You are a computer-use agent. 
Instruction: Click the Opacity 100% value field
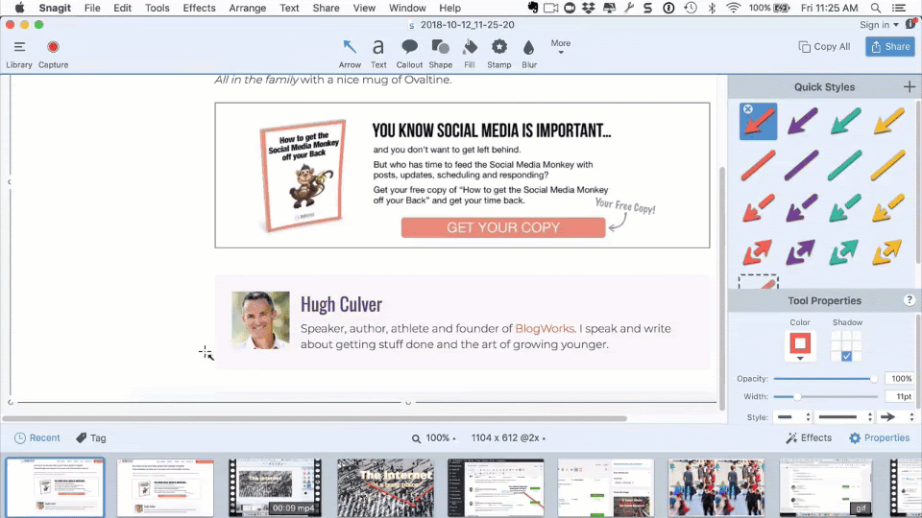[x=900, y=379]
